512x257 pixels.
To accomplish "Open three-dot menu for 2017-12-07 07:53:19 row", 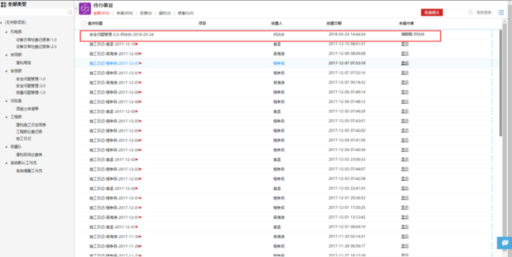I will click(492, 63).
